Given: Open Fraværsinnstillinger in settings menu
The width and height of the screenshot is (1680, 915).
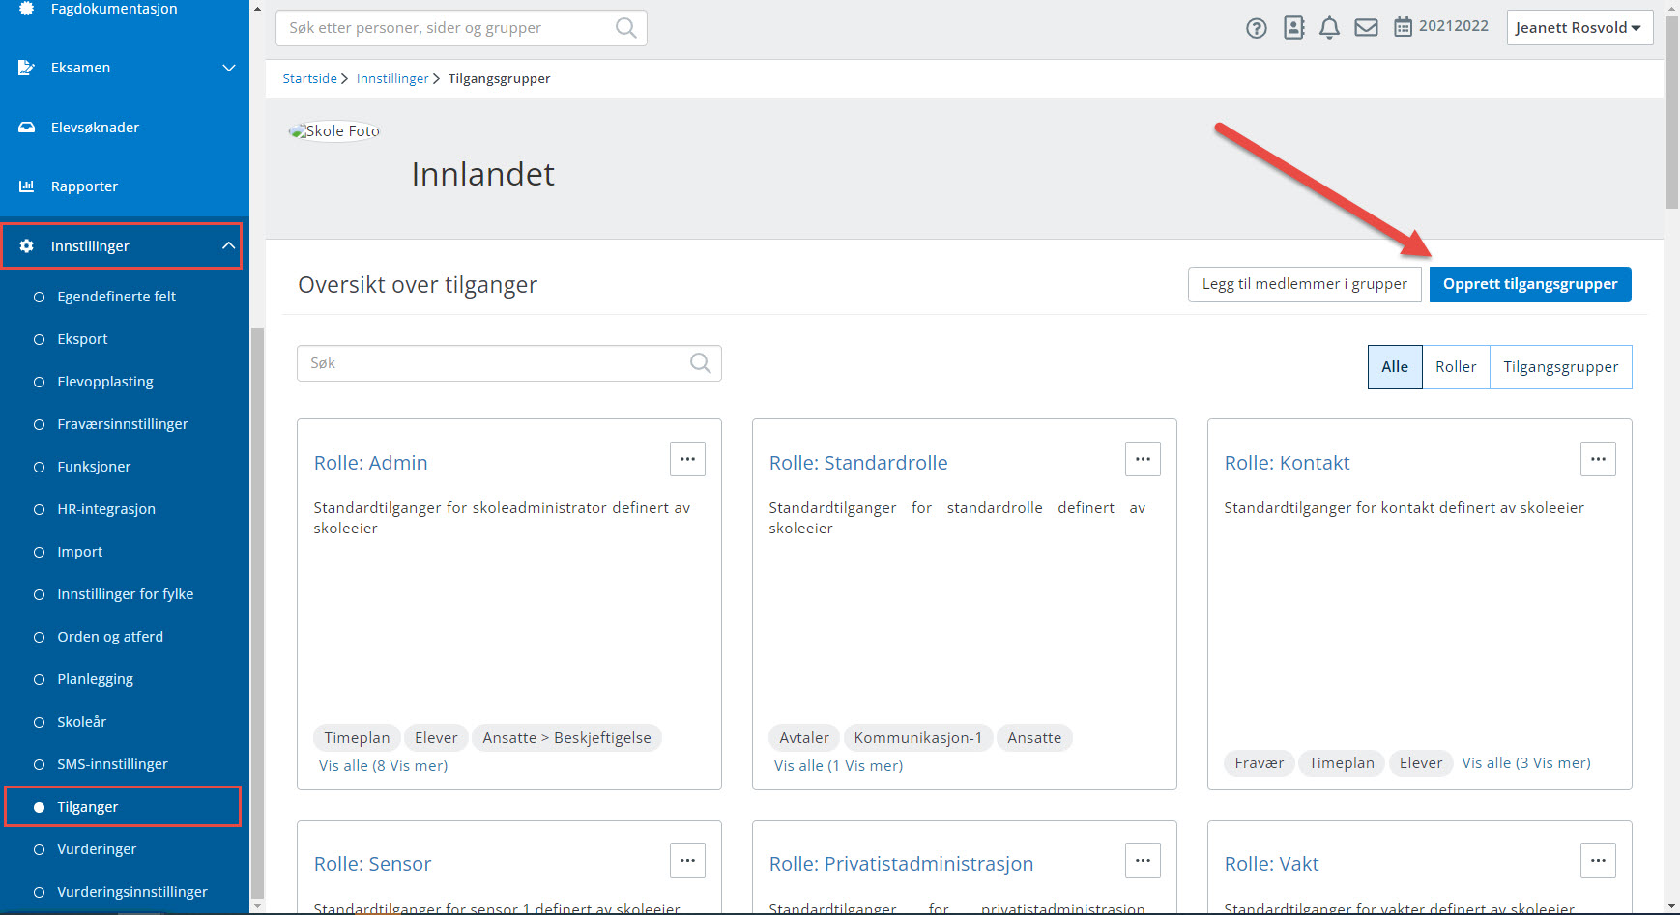Looking at the screenshot, I should coord(123,424).
